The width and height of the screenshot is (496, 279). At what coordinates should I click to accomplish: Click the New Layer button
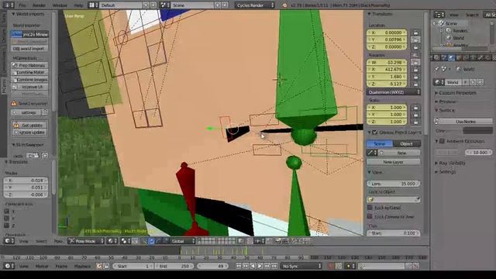pyautogui.click(x=394, y=162)
